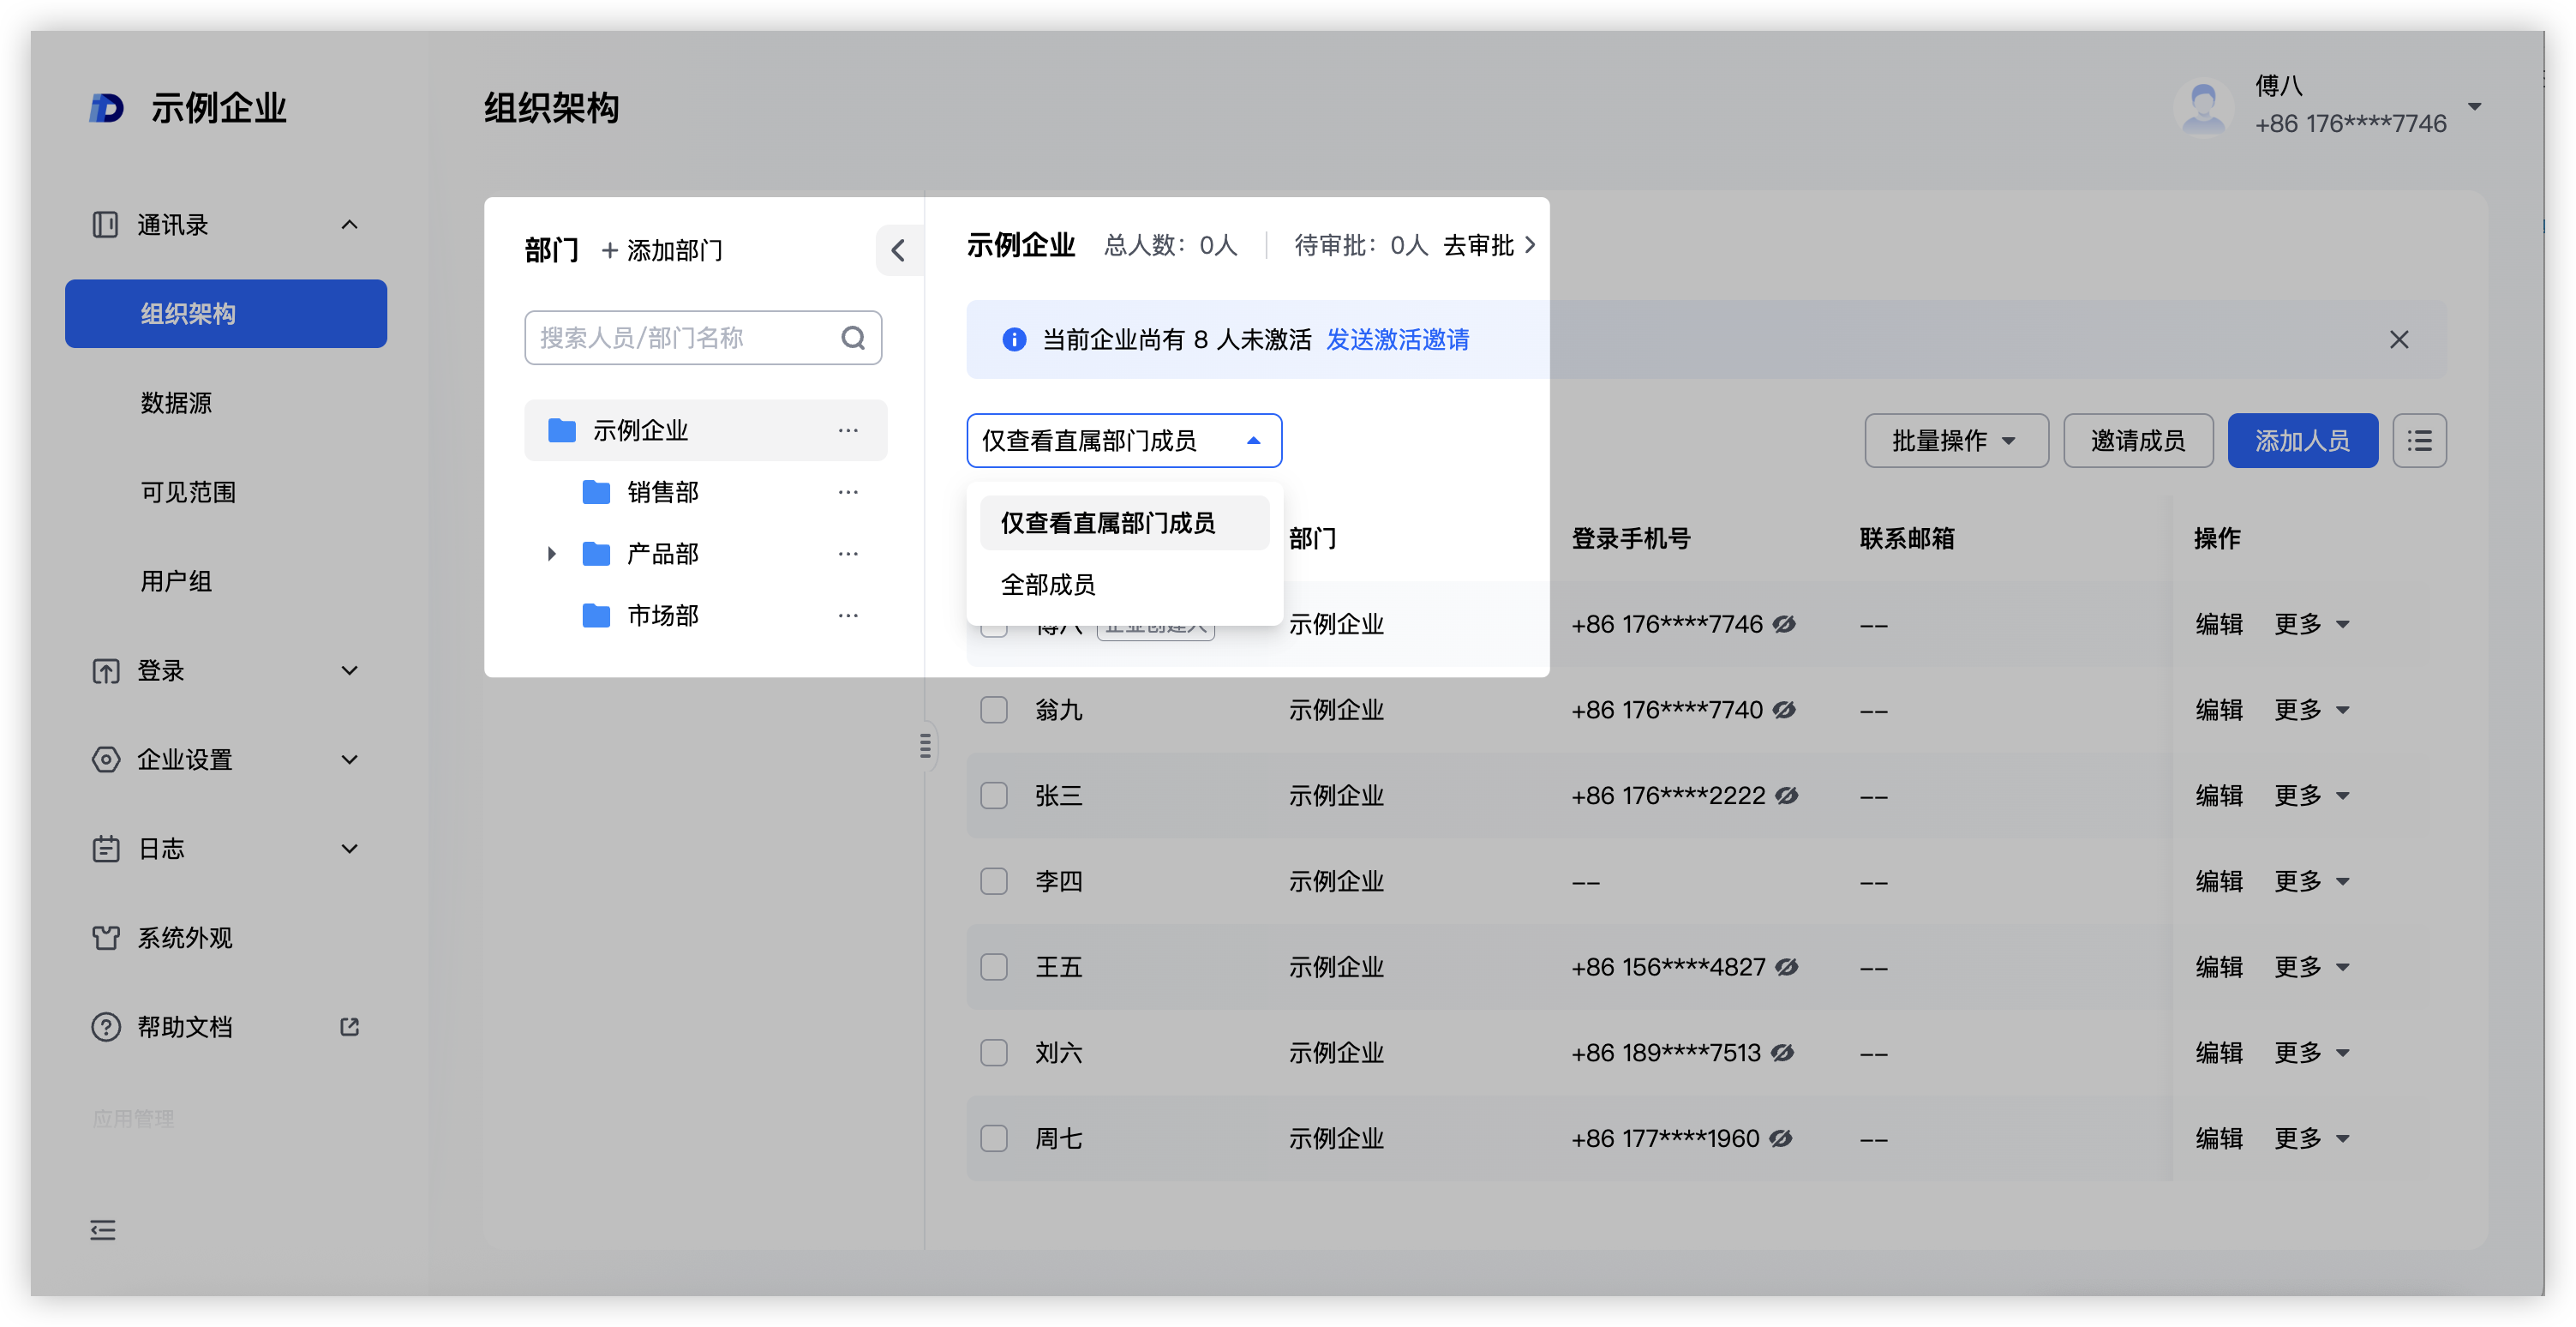Viewport: 2576px width, 1327px height.
Task: Check the checkbox for 张三
Action: point(993,795)
